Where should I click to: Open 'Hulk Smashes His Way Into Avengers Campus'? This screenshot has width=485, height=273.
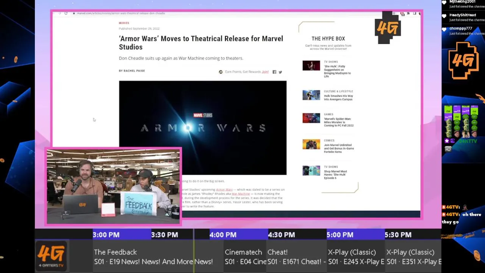point(338,97)
